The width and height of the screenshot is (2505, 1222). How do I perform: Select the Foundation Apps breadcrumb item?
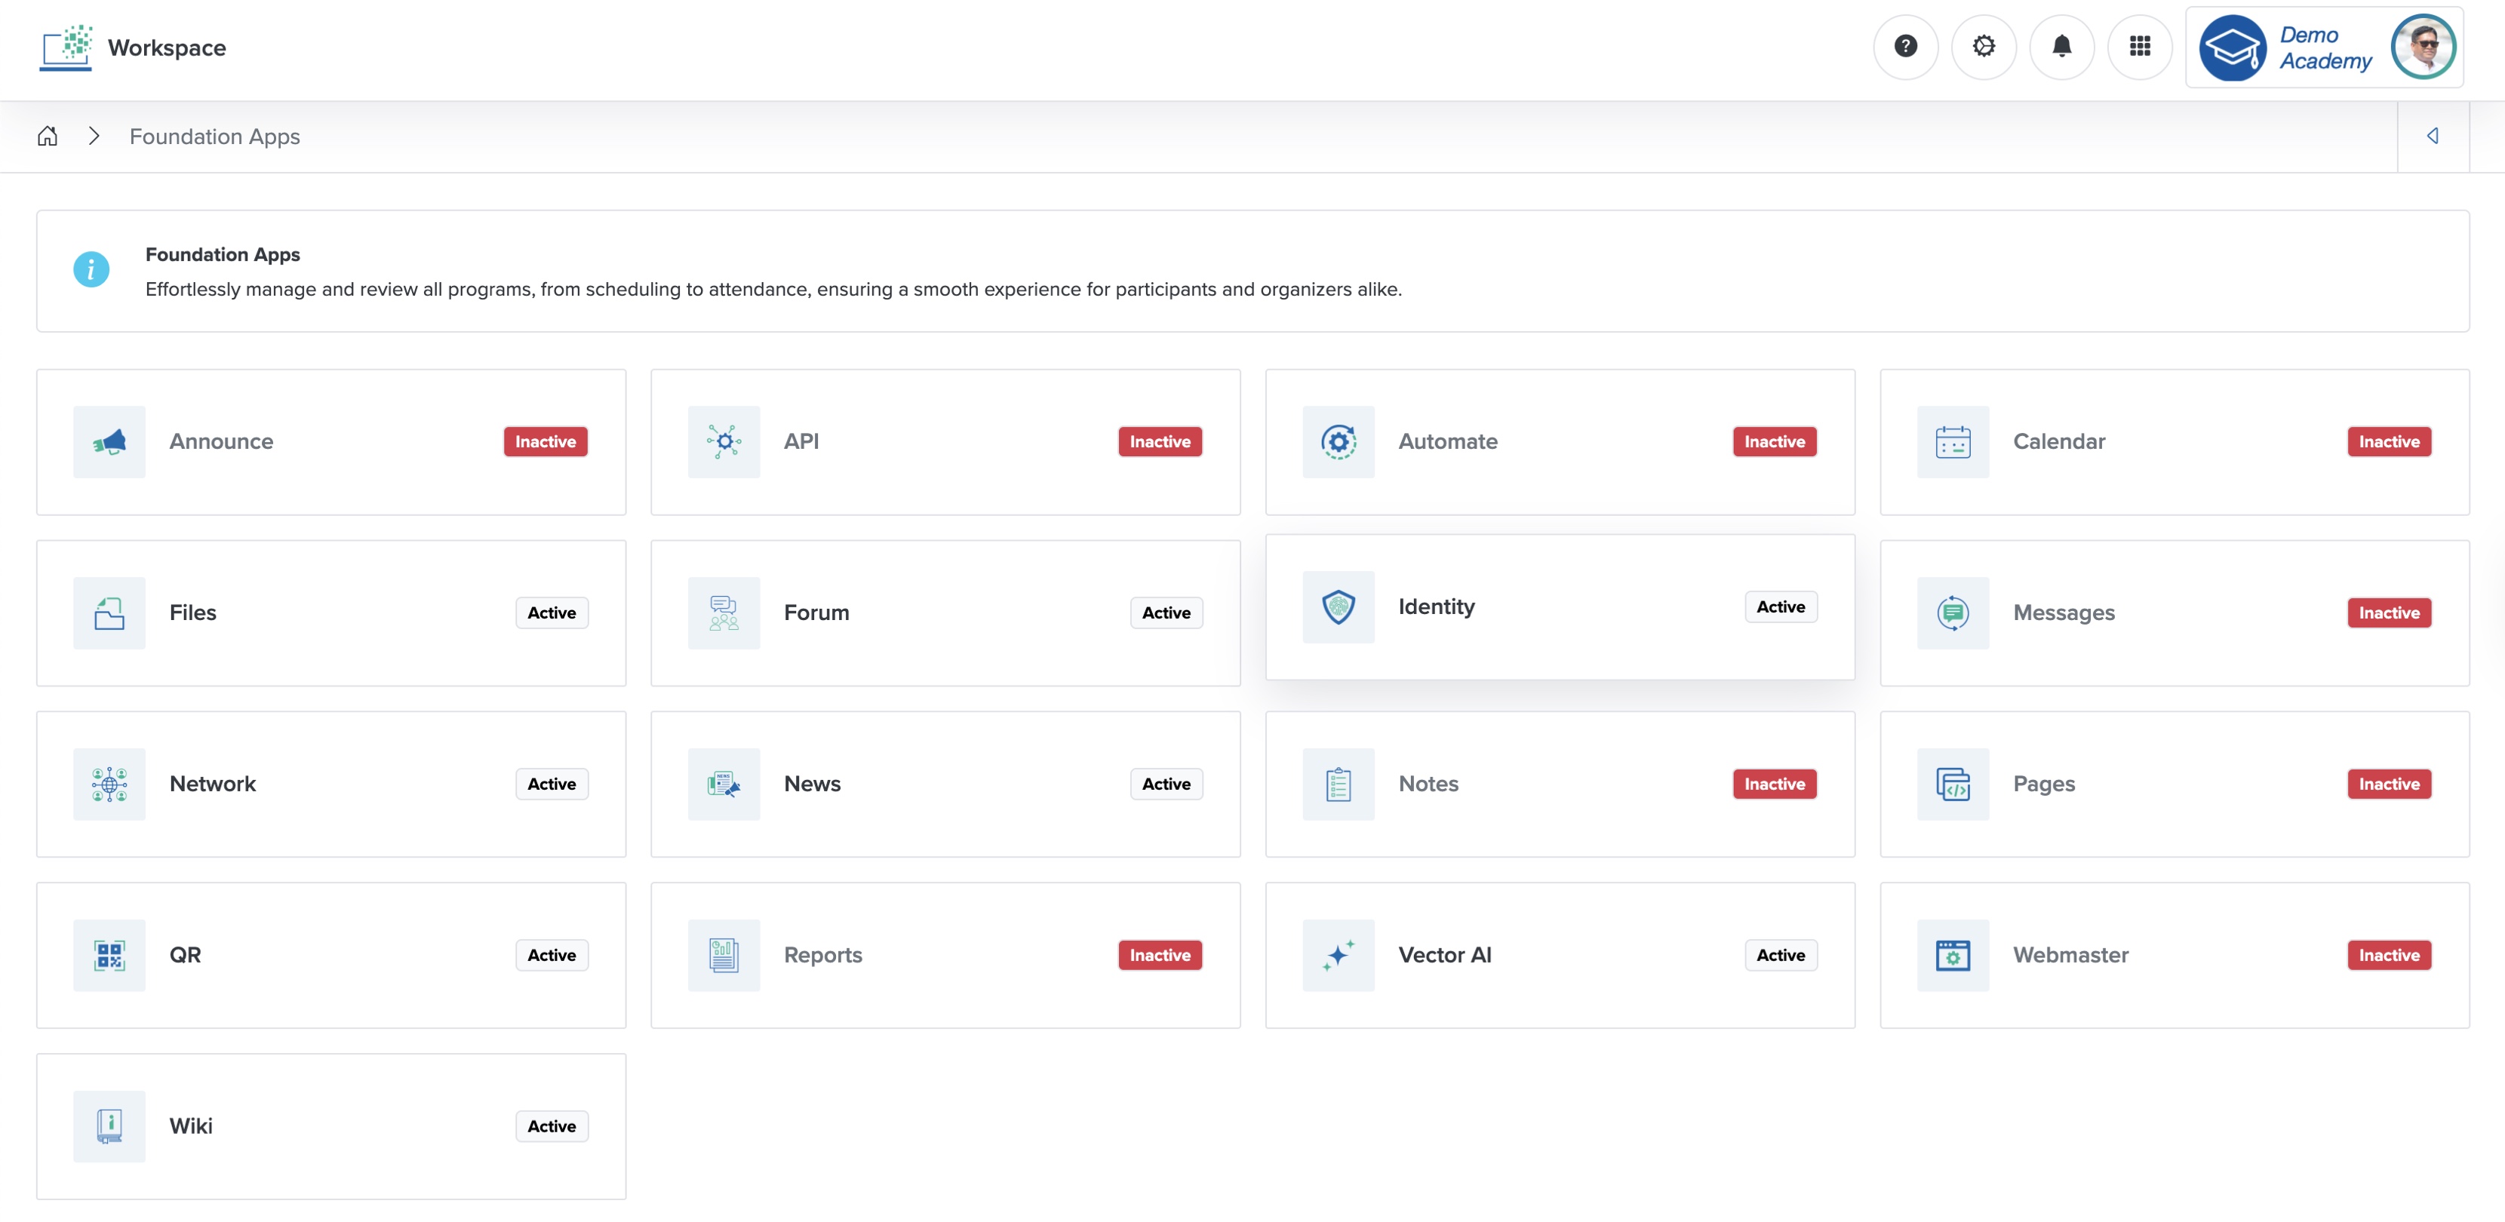(x=214, y=136)
